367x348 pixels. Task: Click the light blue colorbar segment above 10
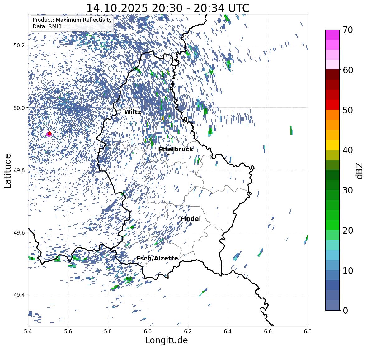click(x=332, y=265)
